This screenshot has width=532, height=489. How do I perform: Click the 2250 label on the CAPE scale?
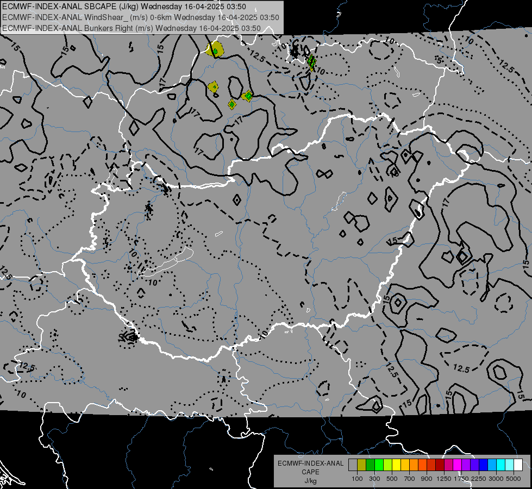(479, 479)
